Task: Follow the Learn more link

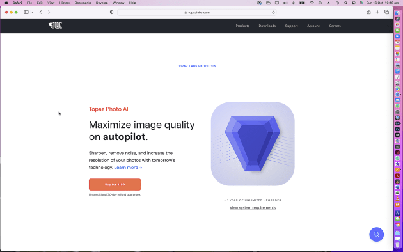Action: point(128,167)
